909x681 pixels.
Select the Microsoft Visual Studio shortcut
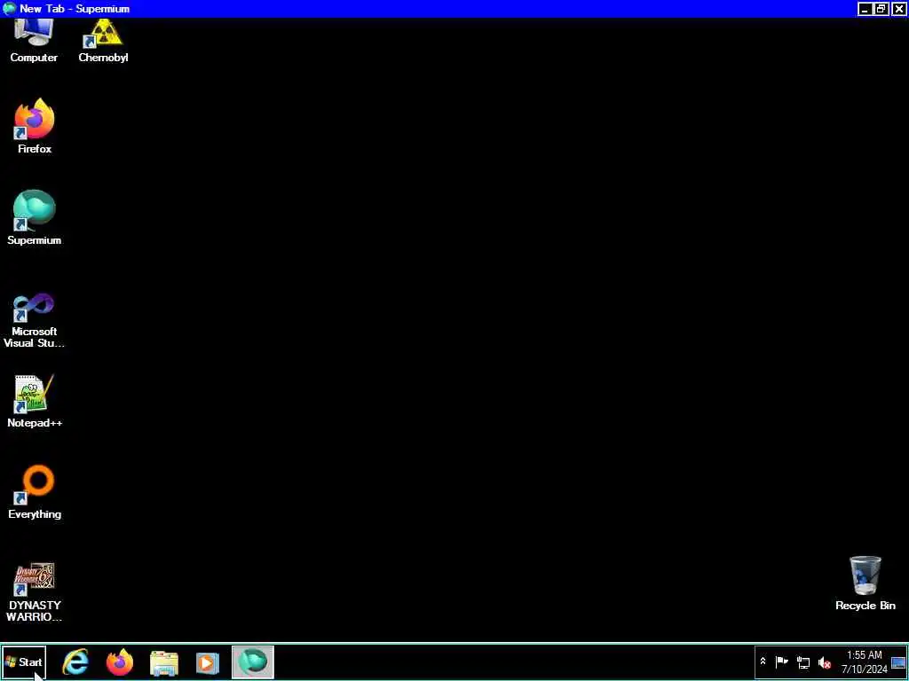pos(35,320)
